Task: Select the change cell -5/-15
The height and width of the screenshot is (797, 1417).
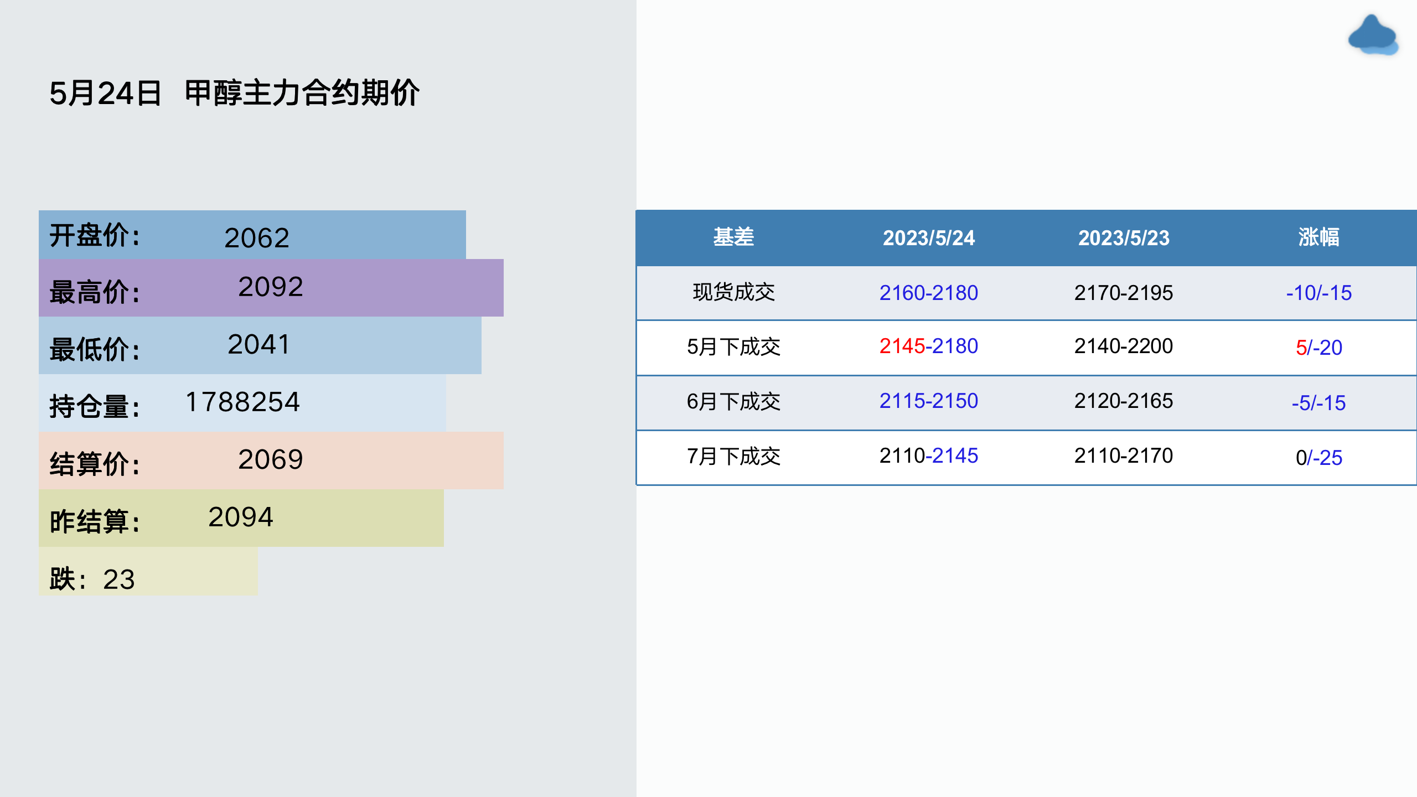Action: [1319, 403]
